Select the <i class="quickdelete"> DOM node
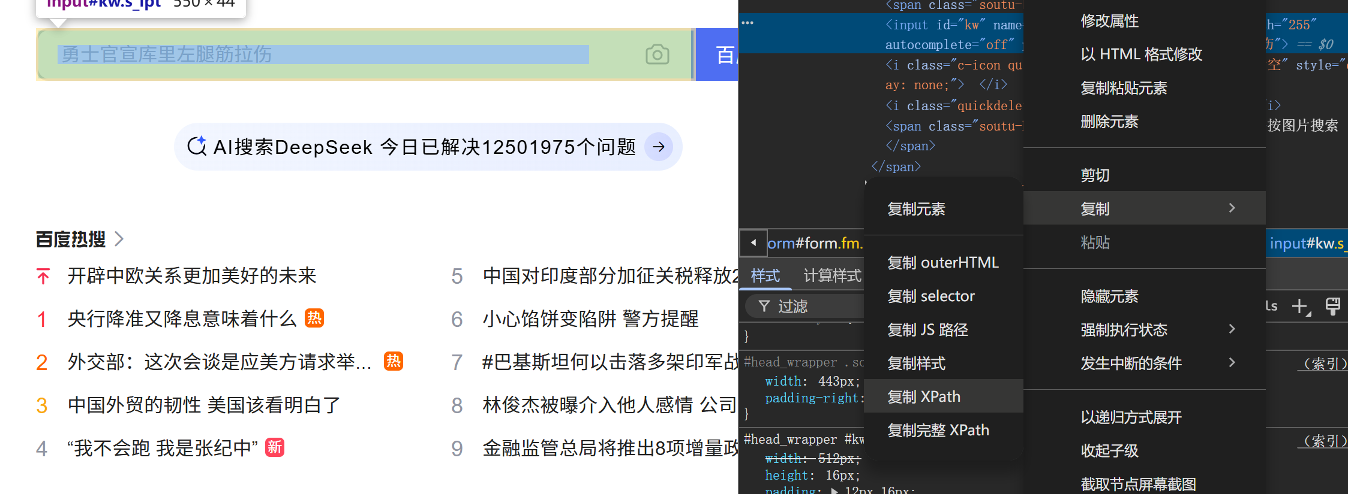 (954, 106)
